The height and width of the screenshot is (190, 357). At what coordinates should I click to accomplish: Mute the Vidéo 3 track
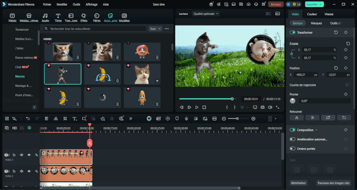click(21, 155)
